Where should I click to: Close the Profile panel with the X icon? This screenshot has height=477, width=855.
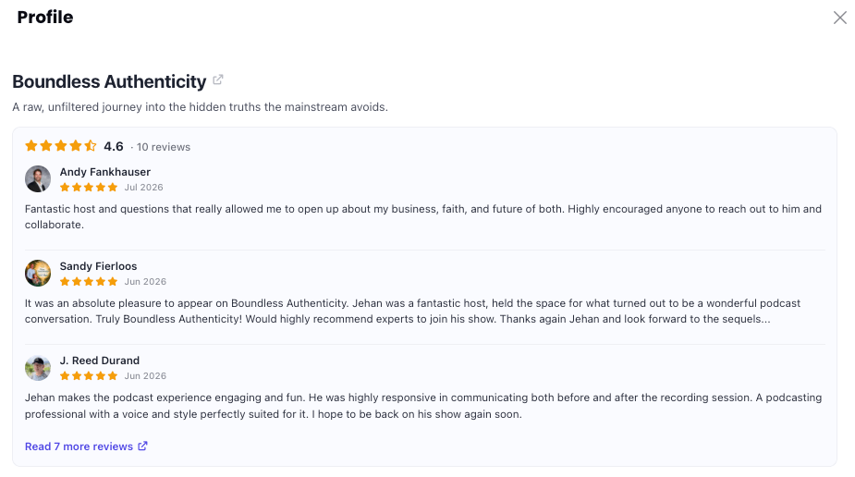coord(839,18)
